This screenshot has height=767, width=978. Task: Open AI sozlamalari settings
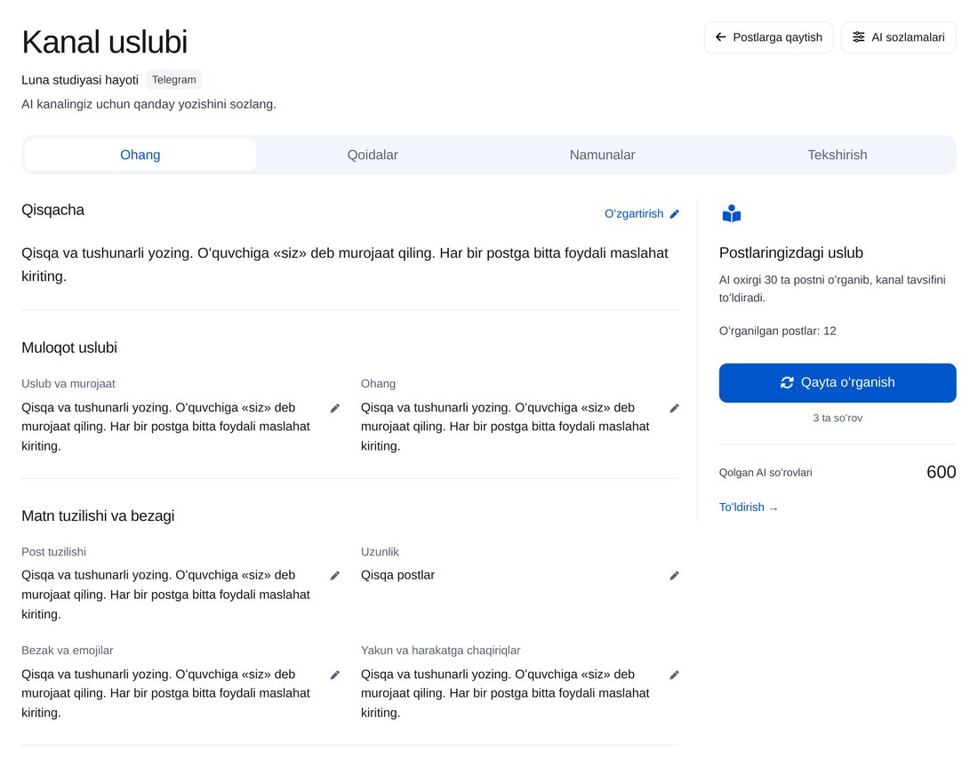point(898,37)
